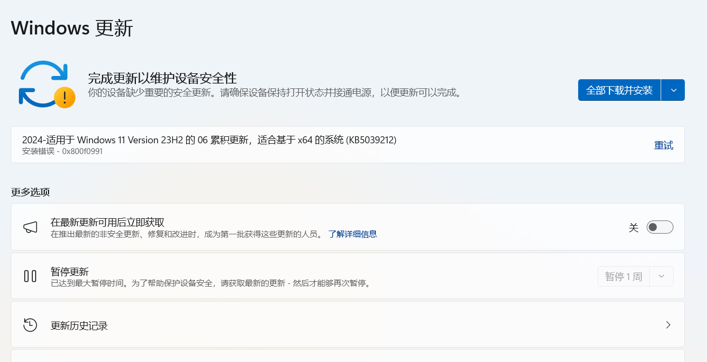This screenshot has width=707, height=362.
Task: Click the sync warning update status icon
Action: pos(46,84)
